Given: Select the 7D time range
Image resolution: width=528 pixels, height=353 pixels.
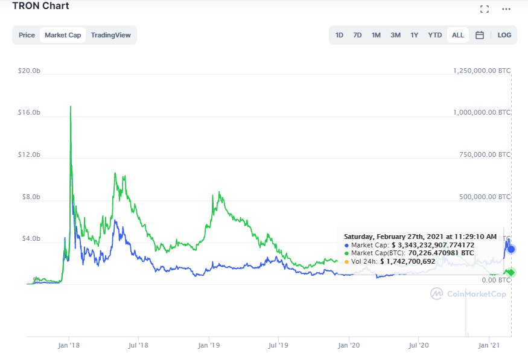Looking at the screenshot, I should pos(357,35).
